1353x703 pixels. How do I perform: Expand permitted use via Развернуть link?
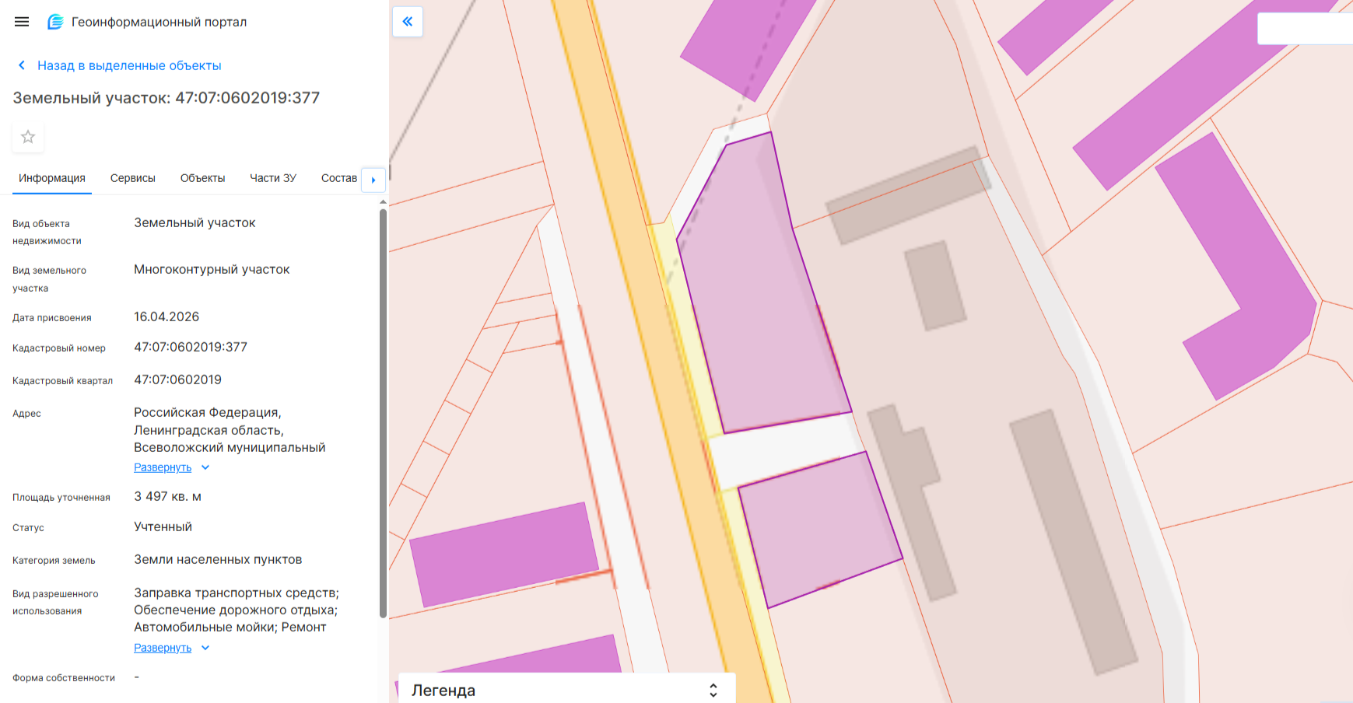click(x=163, y=648)
